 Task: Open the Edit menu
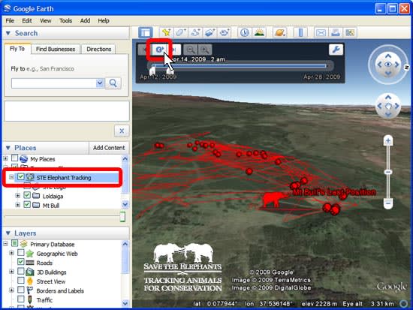pyautogui.click(x=27, y=20)
